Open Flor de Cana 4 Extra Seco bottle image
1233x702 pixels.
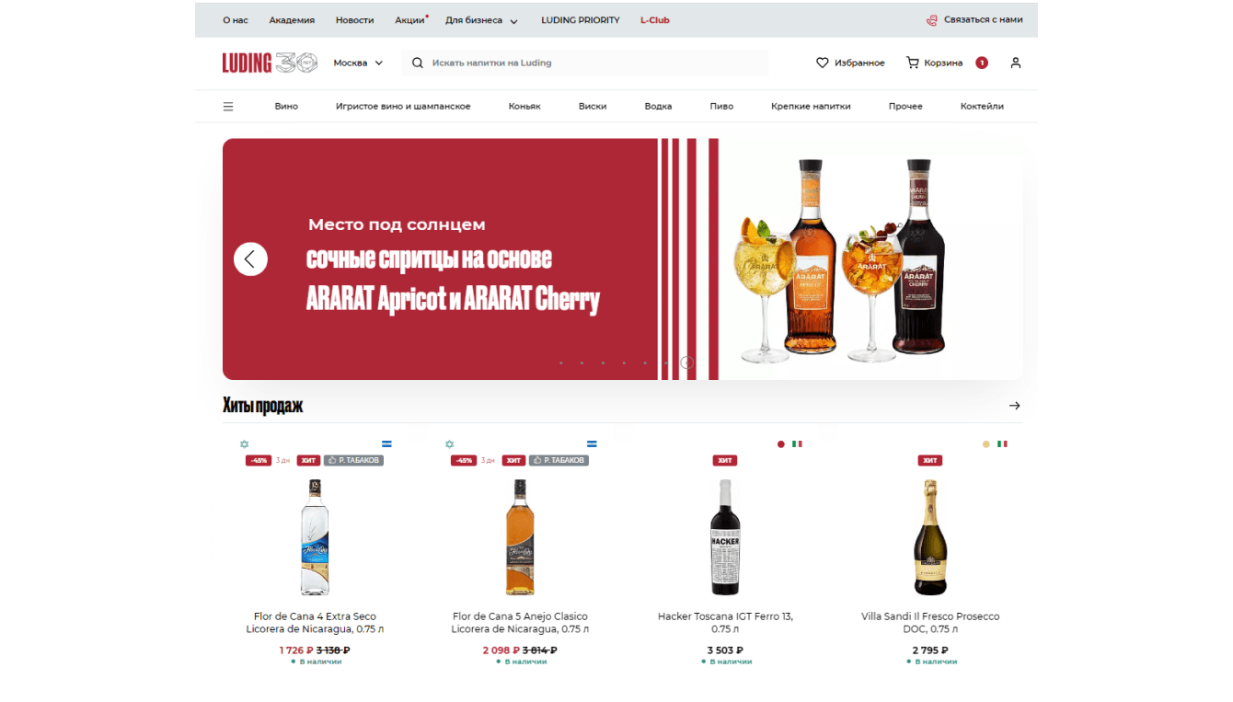[x=315, y=537]
